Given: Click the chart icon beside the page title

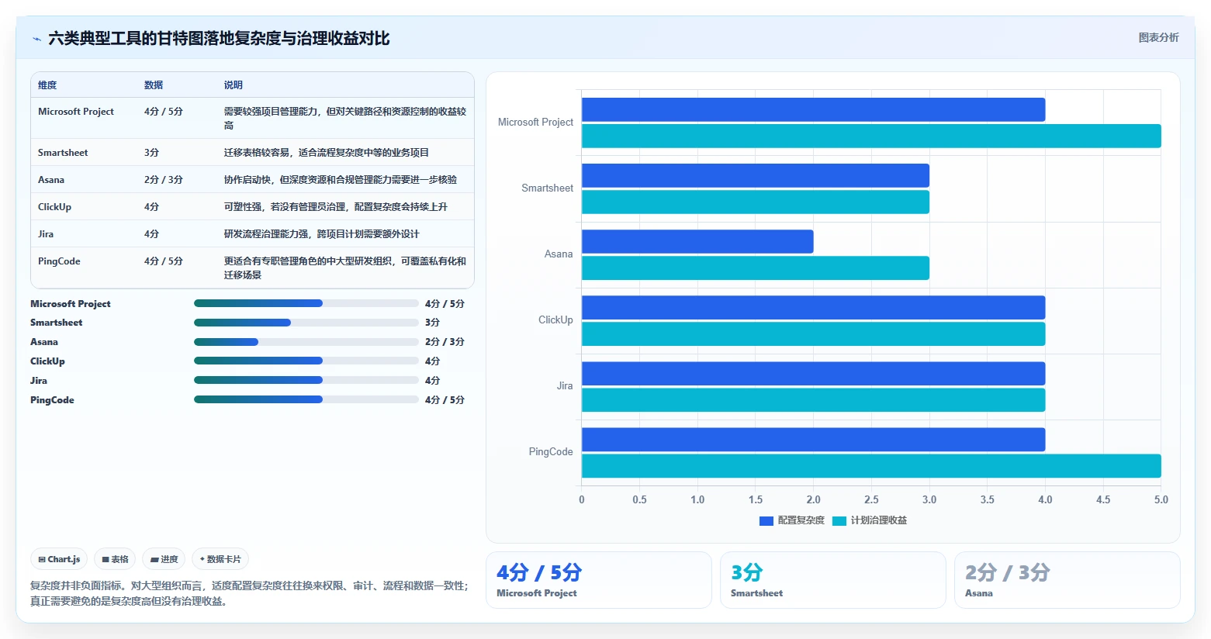Looking at the screenshot, I should [36, 39].
